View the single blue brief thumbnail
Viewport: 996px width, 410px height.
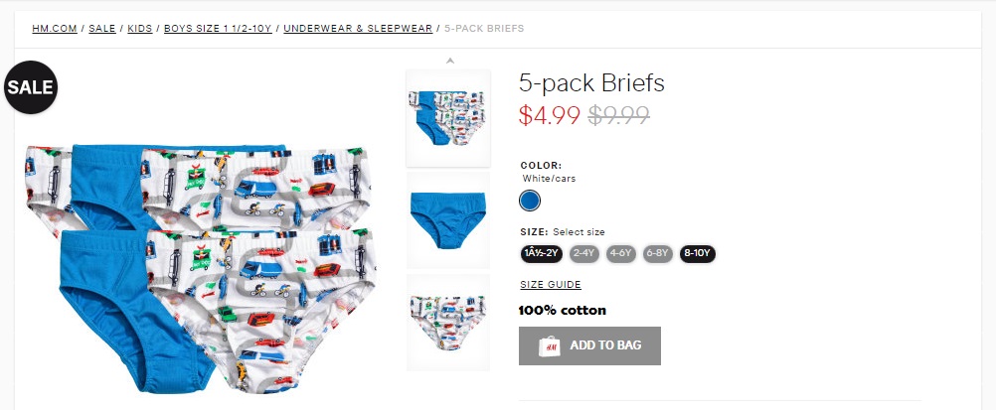pyautogui.click(x=448, y=217)
